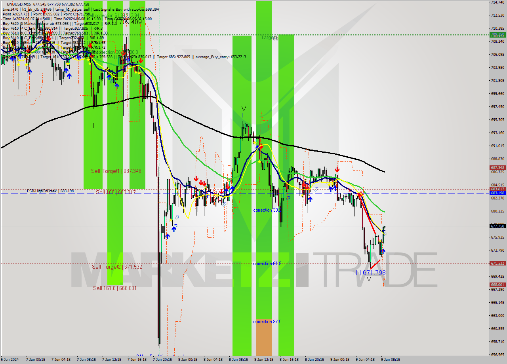Click the '7 Jun 00:15' time axis label

point(36,360)
